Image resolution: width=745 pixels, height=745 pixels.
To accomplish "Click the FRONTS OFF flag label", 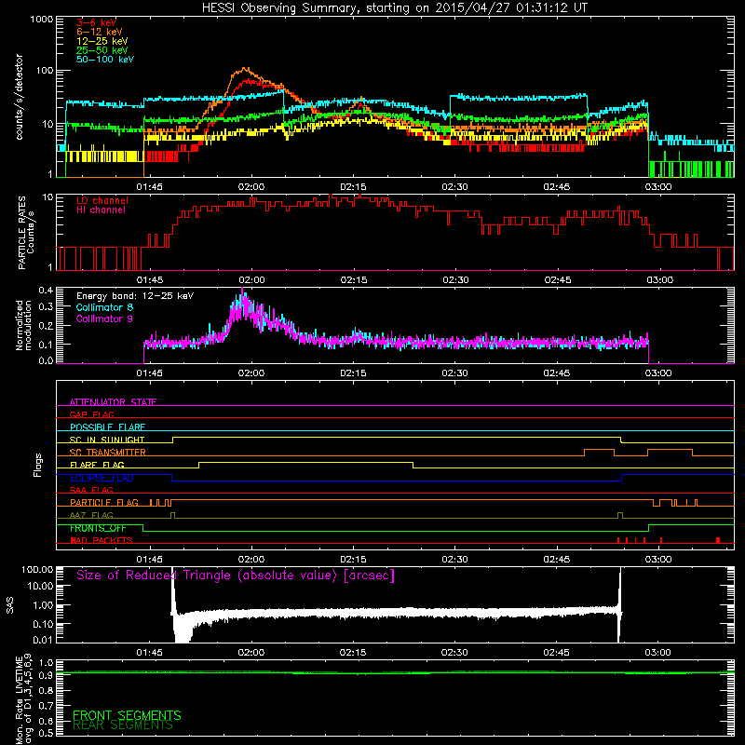I will pyautogui.click(x=98, y=528).
